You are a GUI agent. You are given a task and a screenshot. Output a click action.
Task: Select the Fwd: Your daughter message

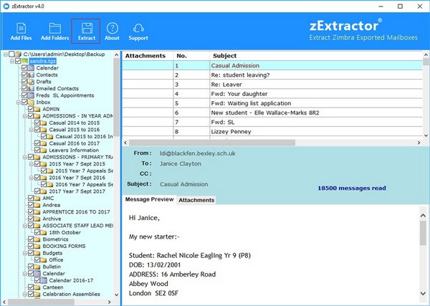pyautogui.click(x=272, y=94)
